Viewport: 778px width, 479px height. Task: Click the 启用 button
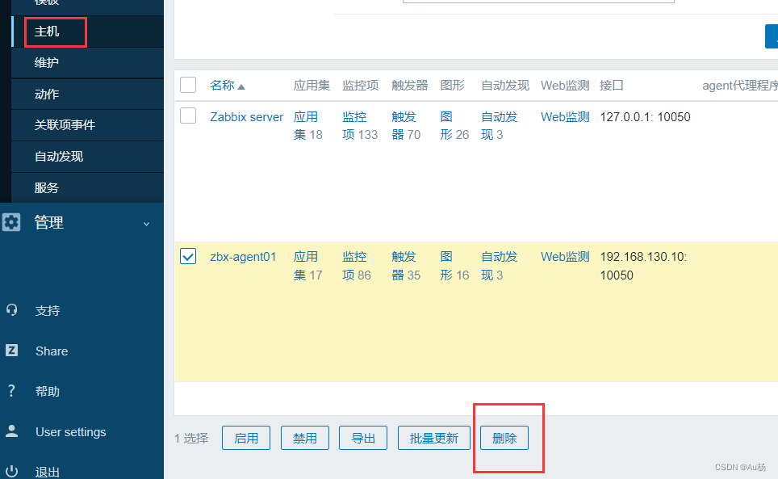246,438
